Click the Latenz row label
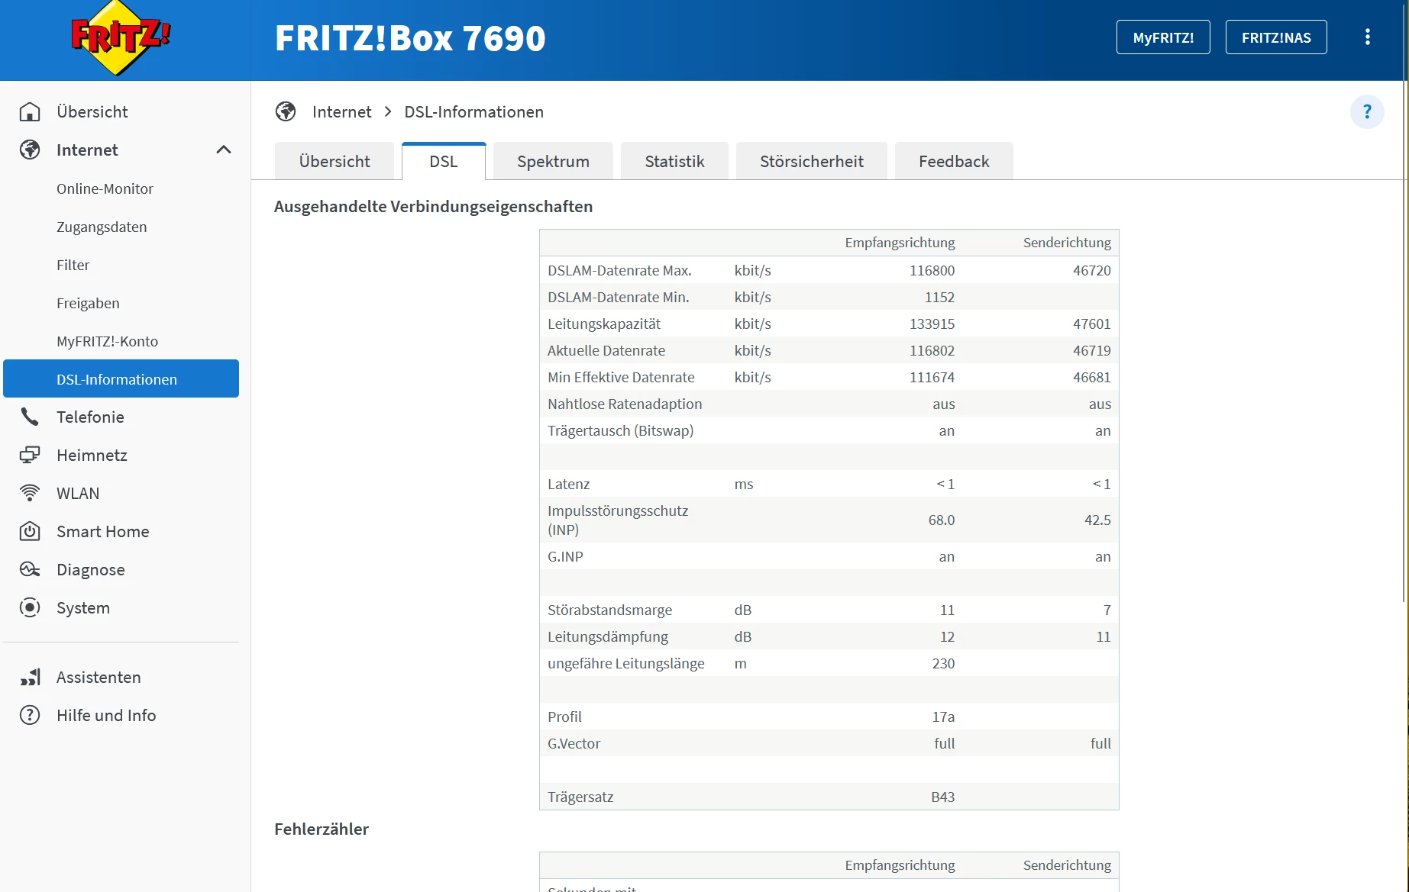 pos(568,484)
